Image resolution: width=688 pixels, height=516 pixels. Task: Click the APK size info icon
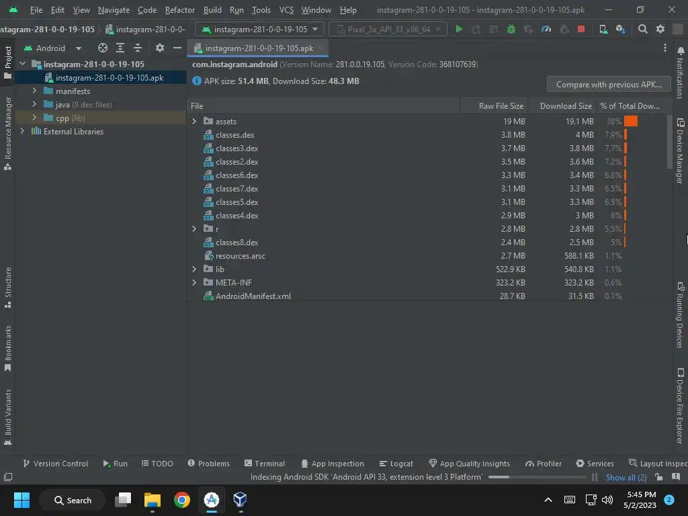point(197,81)
